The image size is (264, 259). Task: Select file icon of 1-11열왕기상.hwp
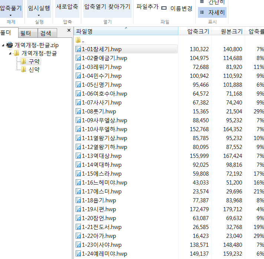[x=78, y=138]
